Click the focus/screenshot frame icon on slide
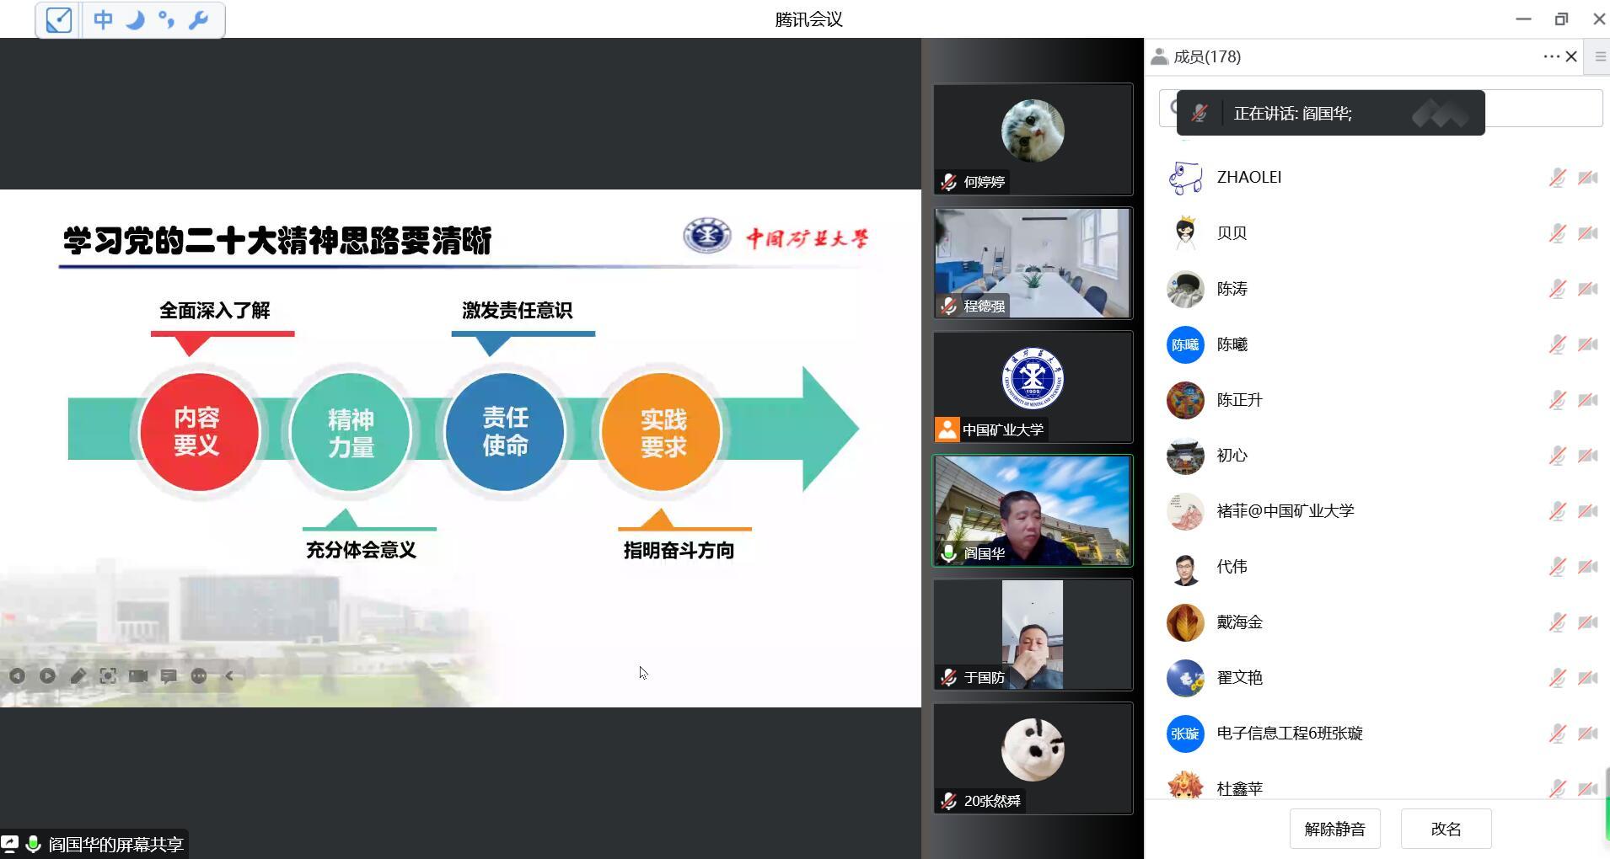The image size is (1610, 859). click(x=108, y=675)
